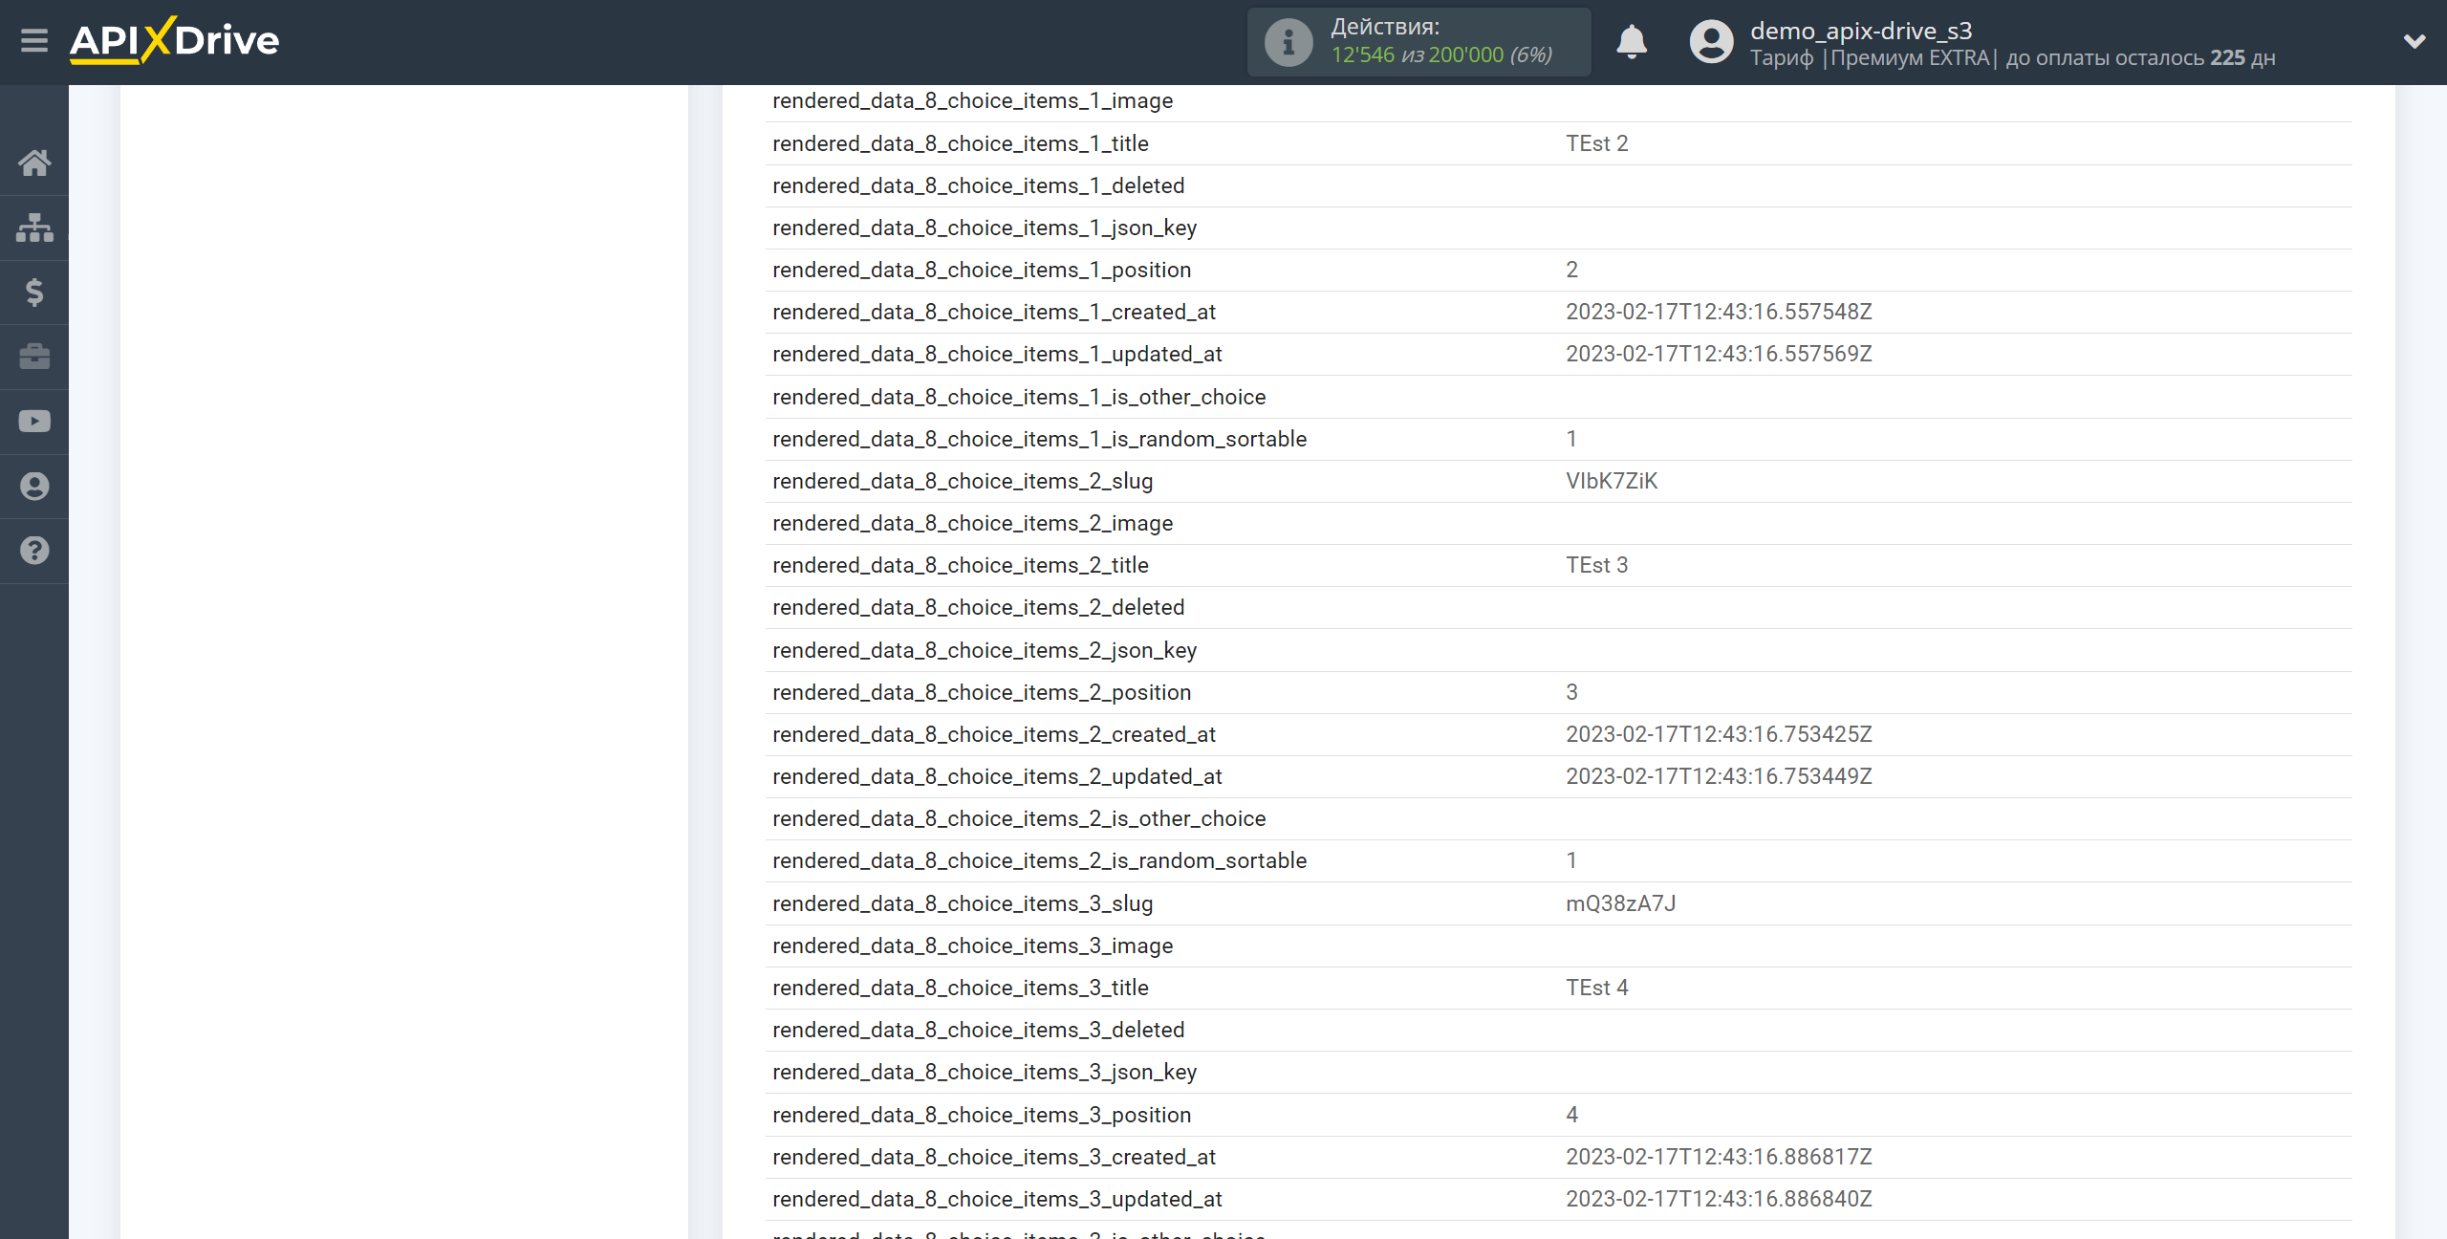Screen dimensions: 2447x1239
Task: Select row rendered_data_8_choice_items_2_image
Action: 1558,523
